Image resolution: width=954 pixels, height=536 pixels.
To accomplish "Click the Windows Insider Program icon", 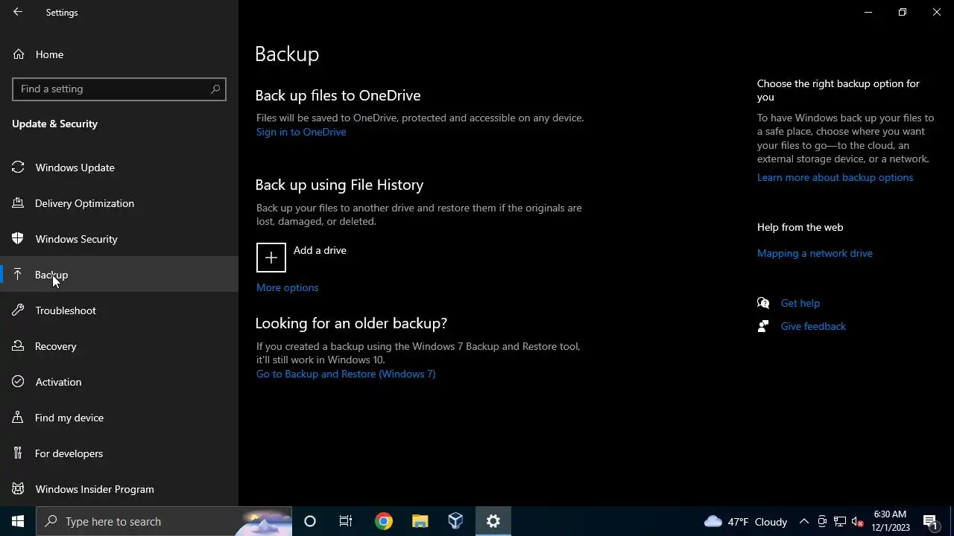I will click(19, 489).
